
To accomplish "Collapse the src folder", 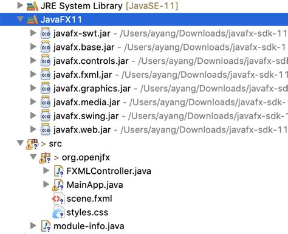I will [x=20, y=143].
